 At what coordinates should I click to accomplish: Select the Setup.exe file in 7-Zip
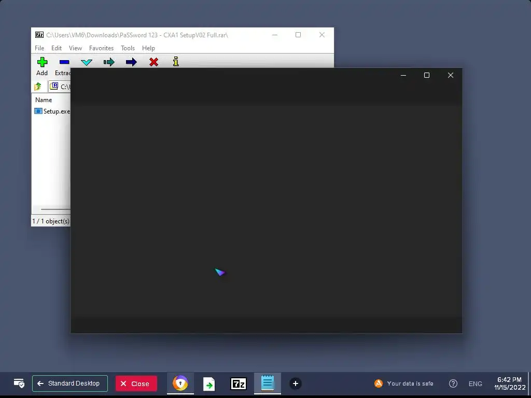point(52,111)
